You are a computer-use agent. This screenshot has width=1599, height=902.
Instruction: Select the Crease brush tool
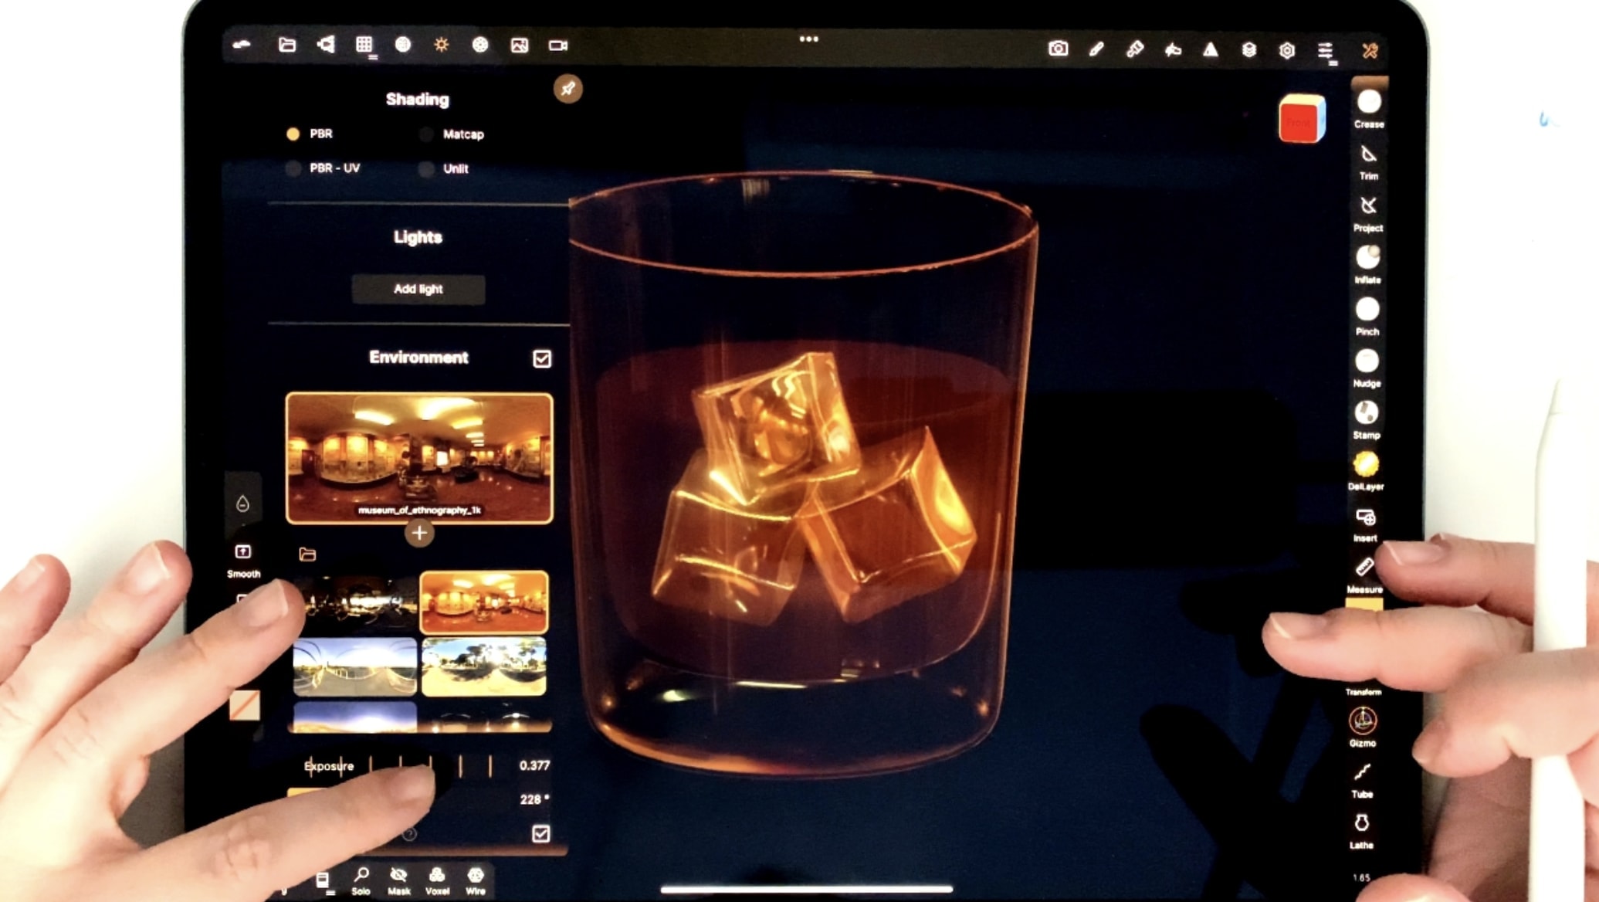point(1368,103)
